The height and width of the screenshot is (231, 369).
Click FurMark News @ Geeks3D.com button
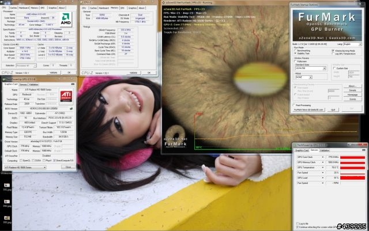(x=309, y=109)
